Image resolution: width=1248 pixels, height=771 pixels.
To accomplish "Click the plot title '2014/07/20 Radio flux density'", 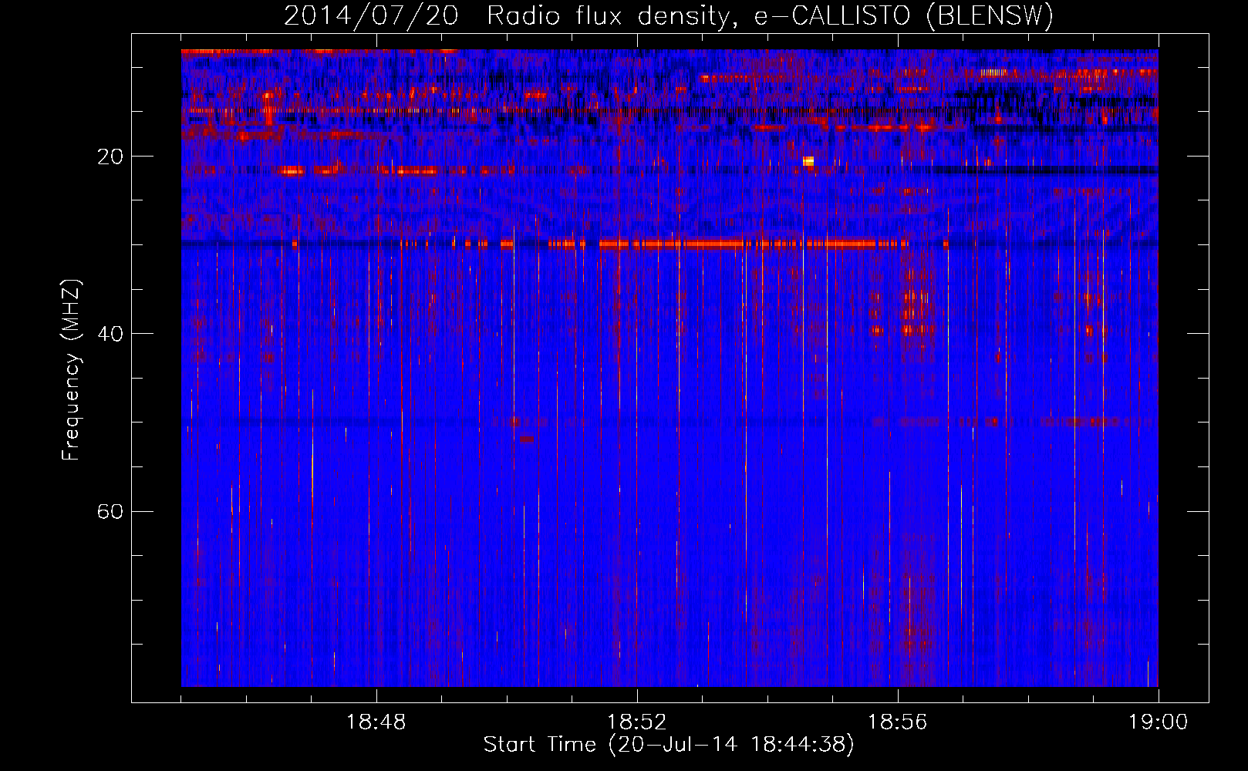I will tap(507, 16).
